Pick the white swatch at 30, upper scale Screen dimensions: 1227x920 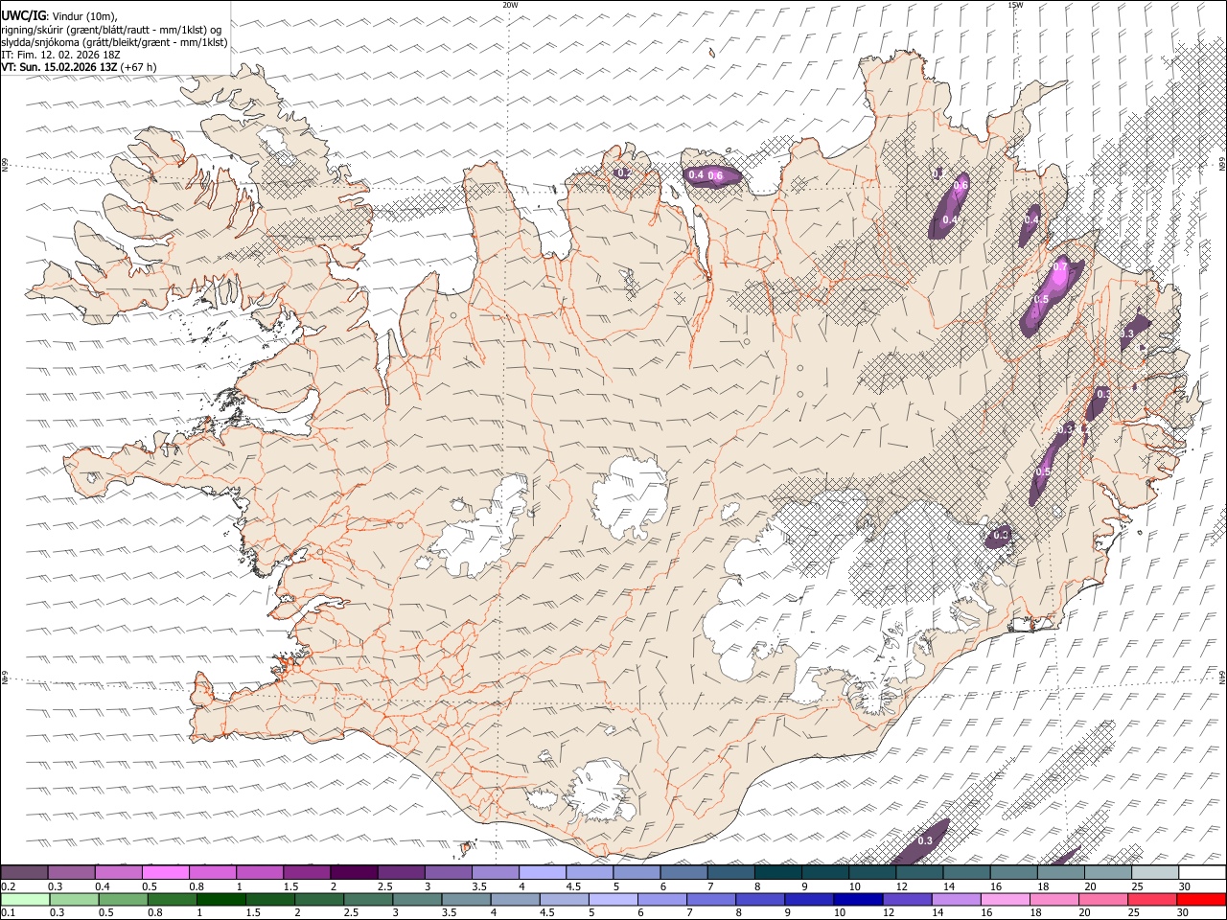point(1202,872)
